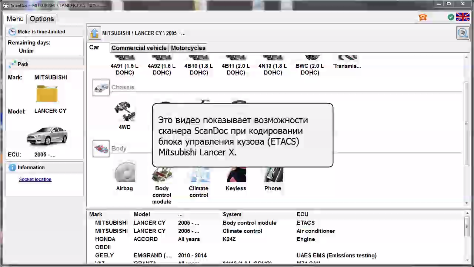Click the Model column header
This screenshot has height=267, width=474.
tap(142, 214)
